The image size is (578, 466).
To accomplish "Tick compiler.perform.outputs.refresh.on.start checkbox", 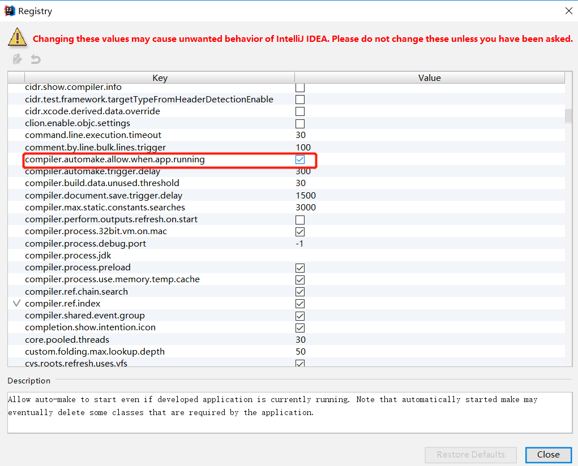I will (x=300, y=220).
